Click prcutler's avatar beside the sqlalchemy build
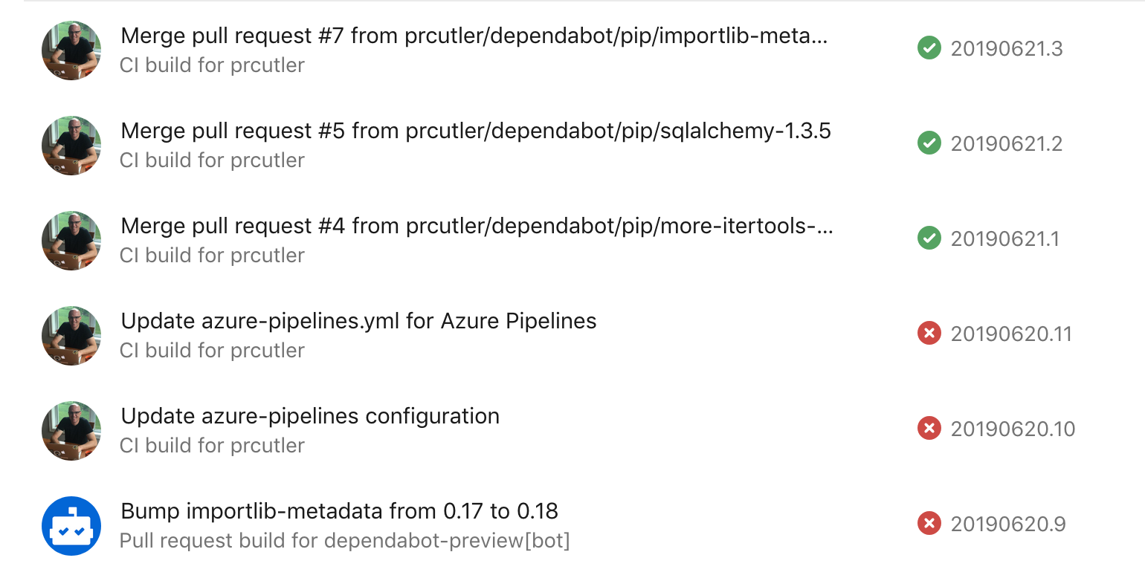The image size is (1145, 578). (x=71, y=146)
